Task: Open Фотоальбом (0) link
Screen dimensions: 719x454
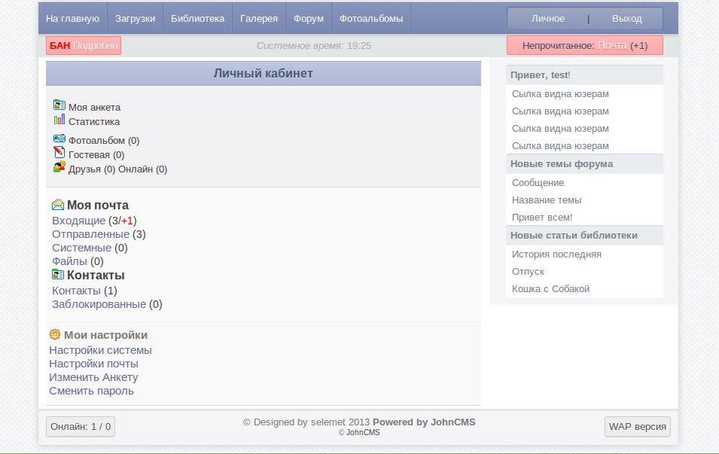Action: (104, 140)
